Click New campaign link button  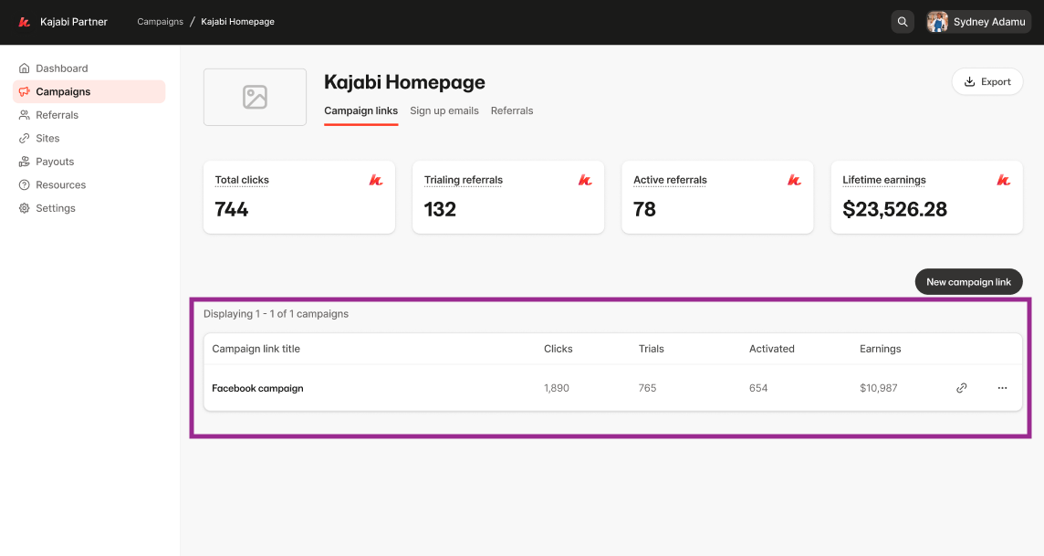point(969,282)
